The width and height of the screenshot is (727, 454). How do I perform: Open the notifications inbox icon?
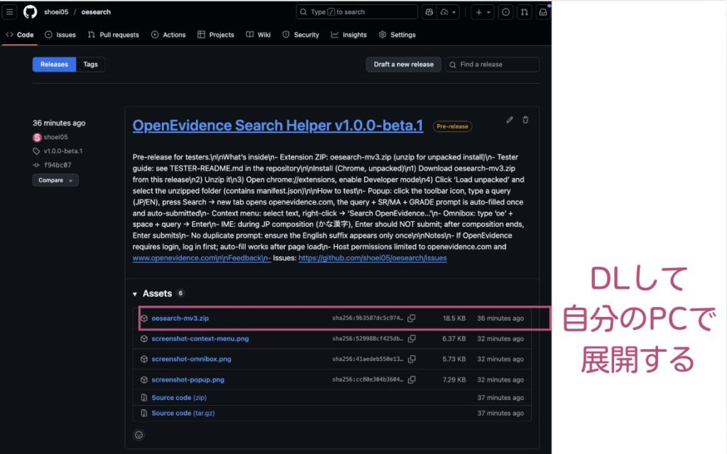pos(542,12)
